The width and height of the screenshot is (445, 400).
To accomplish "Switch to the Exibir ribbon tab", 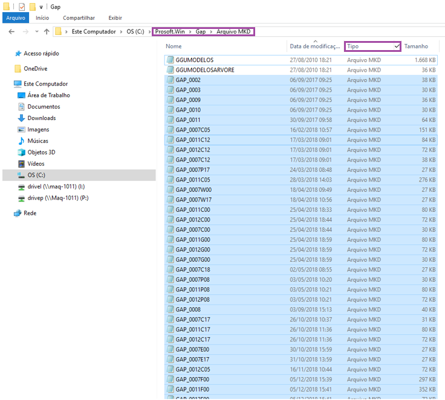I will [115, 18].
